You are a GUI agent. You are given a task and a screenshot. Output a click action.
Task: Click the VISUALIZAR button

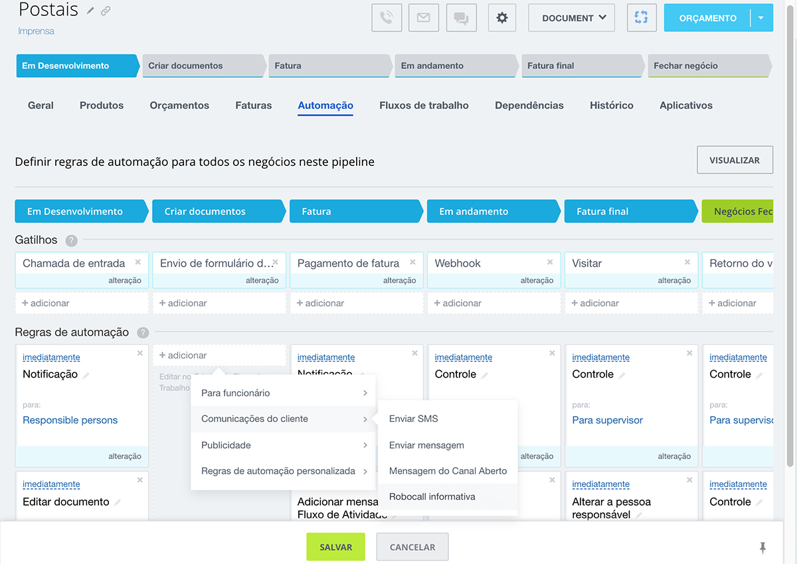point(735,160)
